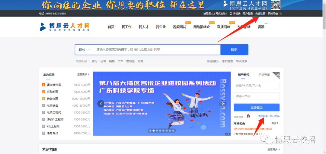
Task: Click hot search keyword 运营
Action: click(103, 61)
